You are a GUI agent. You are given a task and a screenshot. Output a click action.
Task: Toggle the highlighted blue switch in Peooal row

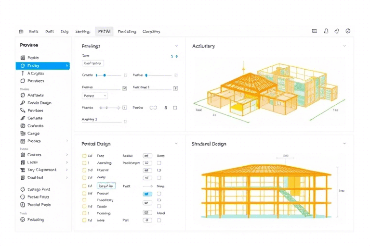pyautogui.click(x=147, y=194)
